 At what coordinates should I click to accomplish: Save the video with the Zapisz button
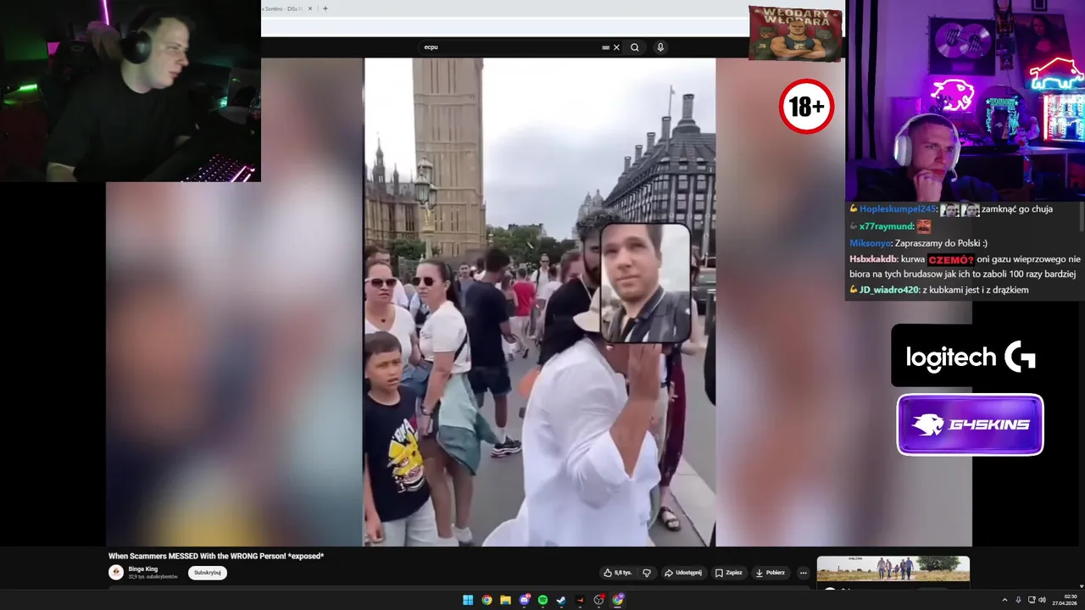pos(728,573)
